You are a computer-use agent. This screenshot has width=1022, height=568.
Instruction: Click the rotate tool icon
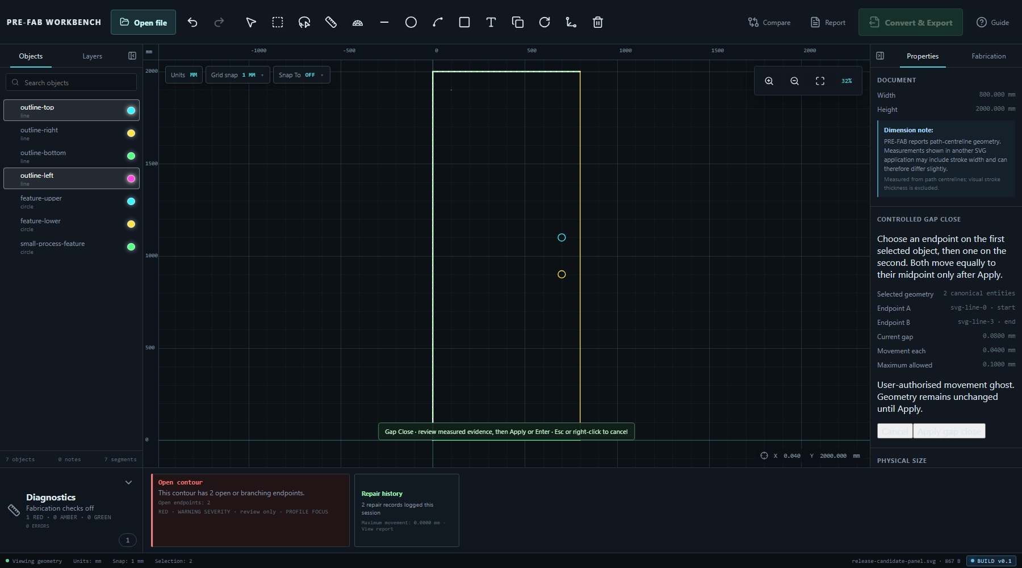(544, 22)
